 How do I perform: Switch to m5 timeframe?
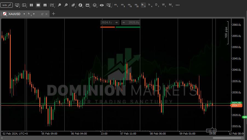(x=123, y=5)
